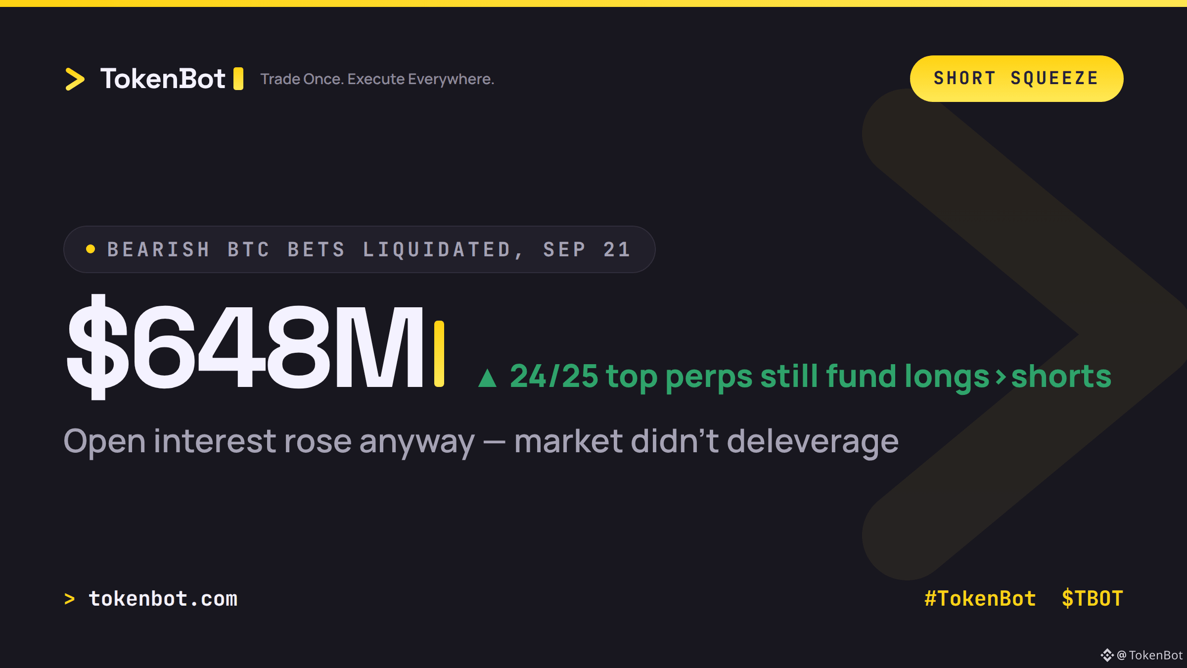
Task: Click the Bearish BTC Bets Liquidated pill
Action: [360, 249]
